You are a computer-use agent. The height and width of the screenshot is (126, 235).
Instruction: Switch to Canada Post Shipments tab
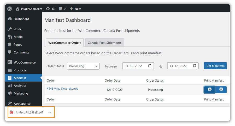[105, 43]
